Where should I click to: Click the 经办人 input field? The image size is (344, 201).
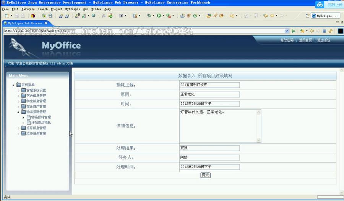[x=209, y=157]
